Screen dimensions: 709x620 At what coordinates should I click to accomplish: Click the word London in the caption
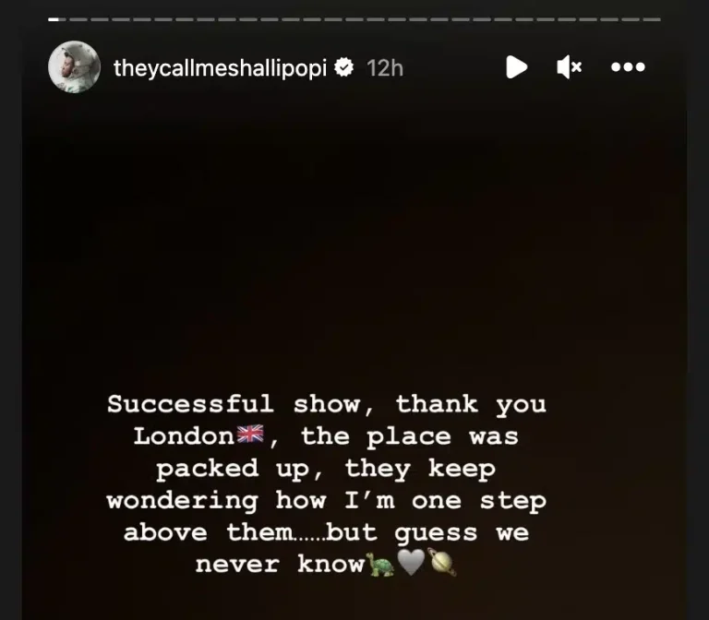pos(185,436)
